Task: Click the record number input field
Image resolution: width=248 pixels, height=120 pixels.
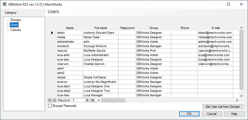Action: click(x=79, y=100)
